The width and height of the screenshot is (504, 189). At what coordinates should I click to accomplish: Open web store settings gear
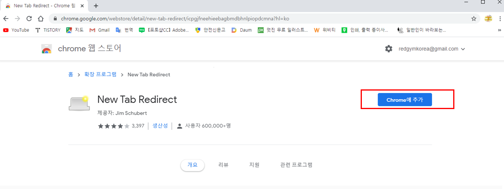coord(389,49)
